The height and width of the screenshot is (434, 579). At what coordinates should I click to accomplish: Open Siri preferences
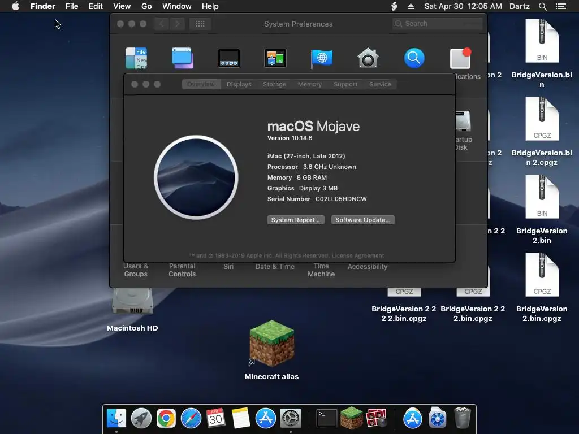tap(228, 267)
